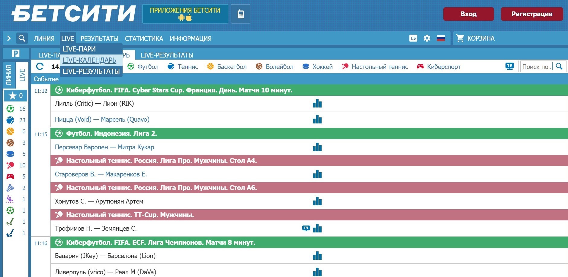Select the sidebar football icon with count 16
The height and width of the screenshot is (277, 568).
[10, 109]
